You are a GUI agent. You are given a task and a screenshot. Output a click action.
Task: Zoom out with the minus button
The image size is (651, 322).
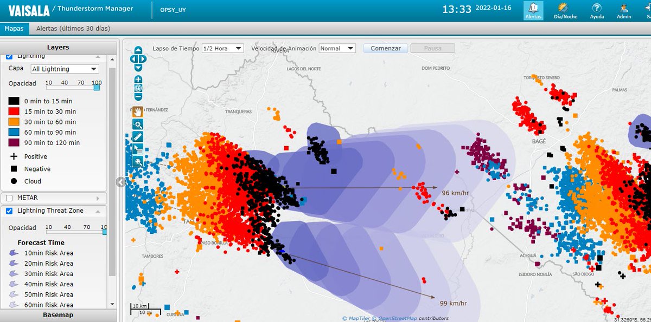pos(138,96)
